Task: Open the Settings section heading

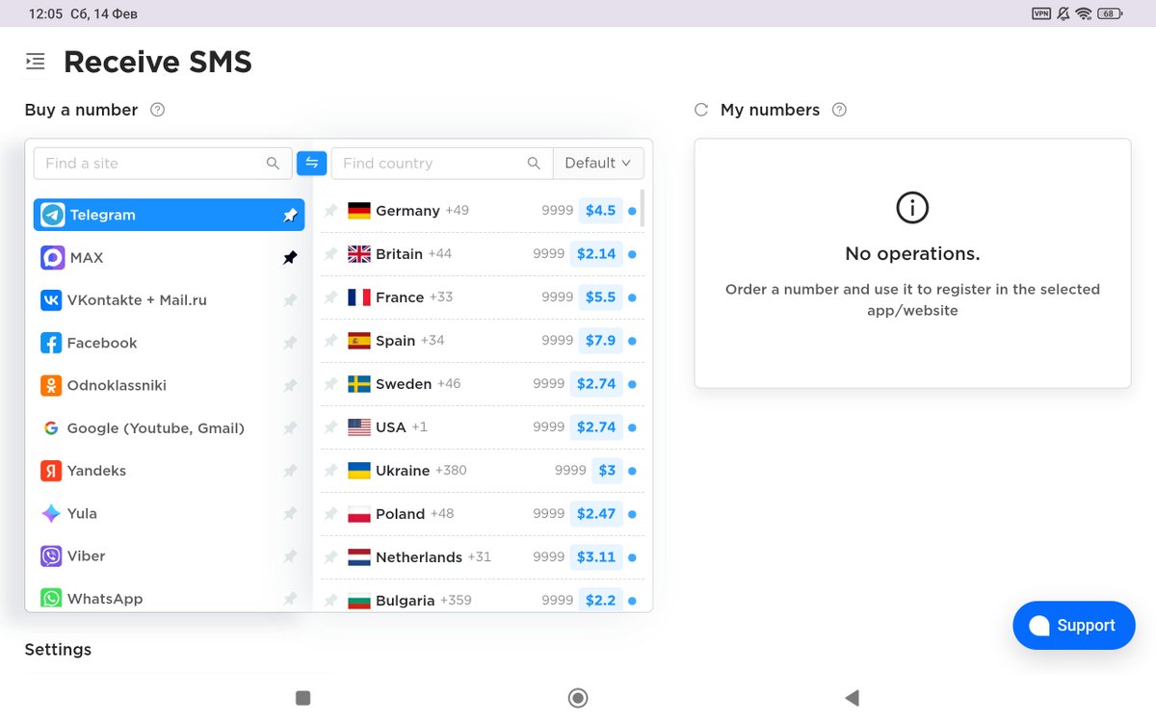Action: (x=58, y=650)
